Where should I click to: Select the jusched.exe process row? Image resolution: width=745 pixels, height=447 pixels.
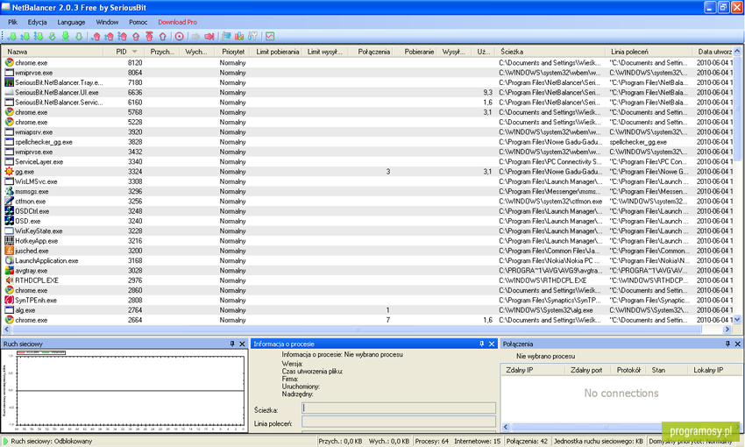coord(368,251)
